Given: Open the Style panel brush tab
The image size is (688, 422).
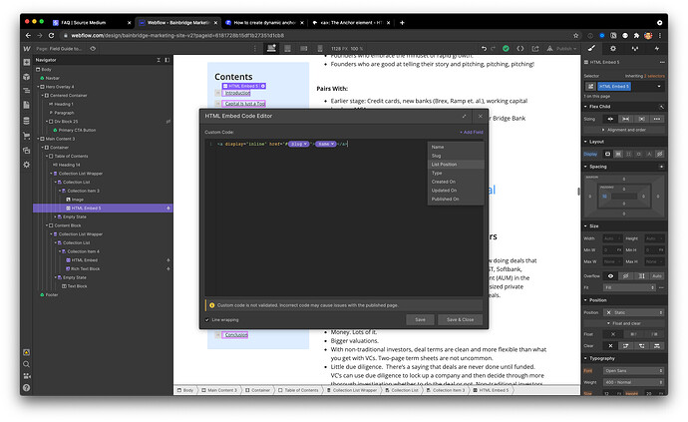Looking at the screenshot, I should coord(591,48).
